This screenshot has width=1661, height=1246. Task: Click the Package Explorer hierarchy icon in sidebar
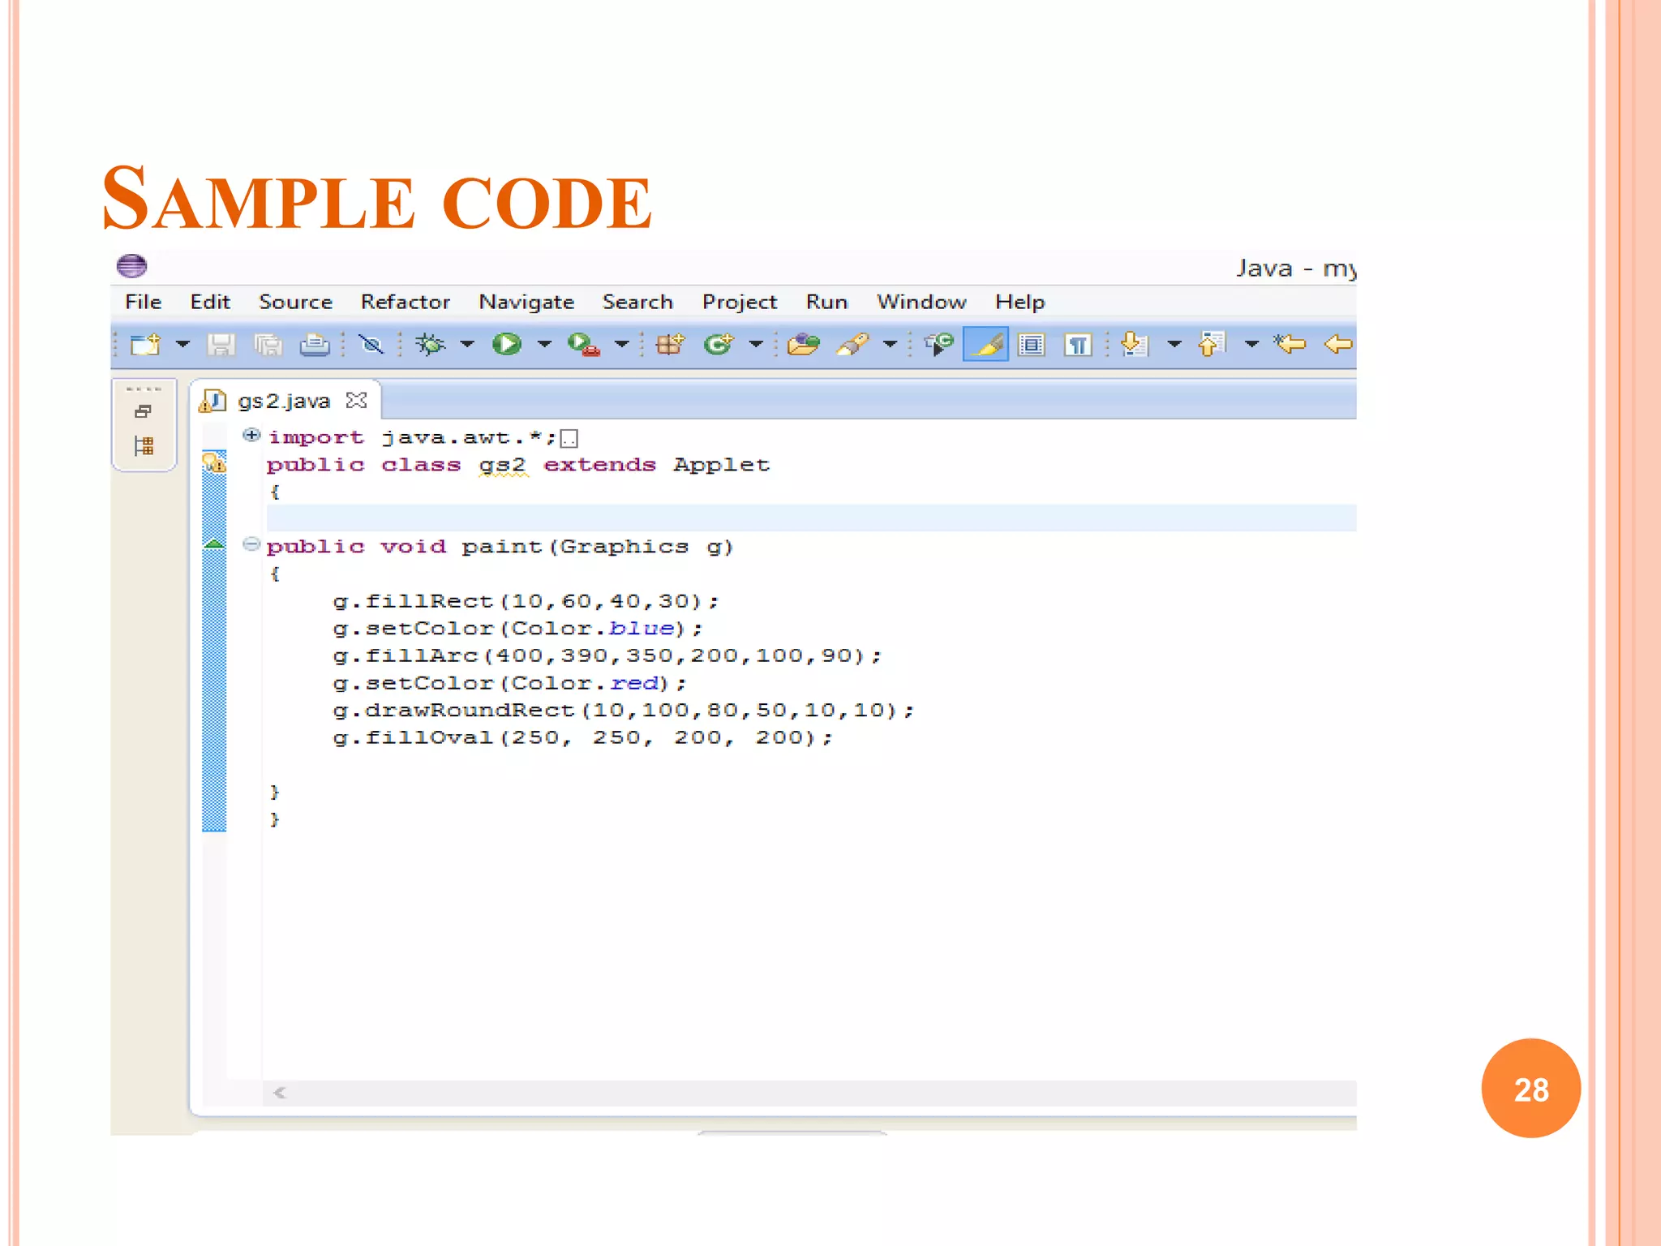point(144,445)
